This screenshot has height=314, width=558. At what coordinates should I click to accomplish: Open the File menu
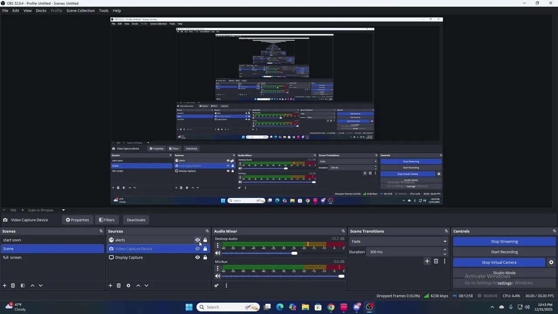[x=5, y=10]
